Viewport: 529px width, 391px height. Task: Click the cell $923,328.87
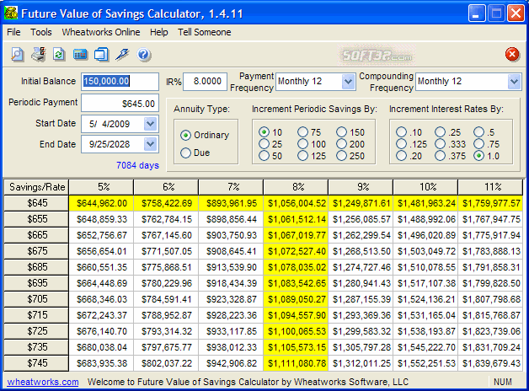231,299
